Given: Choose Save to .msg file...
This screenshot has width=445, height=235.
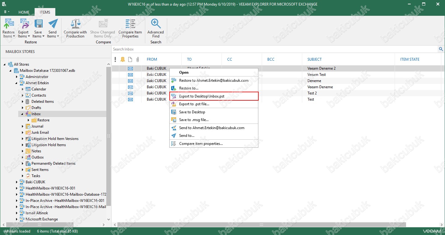Looking at the screenshot, I should pyautogui.click(x=214, y=120).
